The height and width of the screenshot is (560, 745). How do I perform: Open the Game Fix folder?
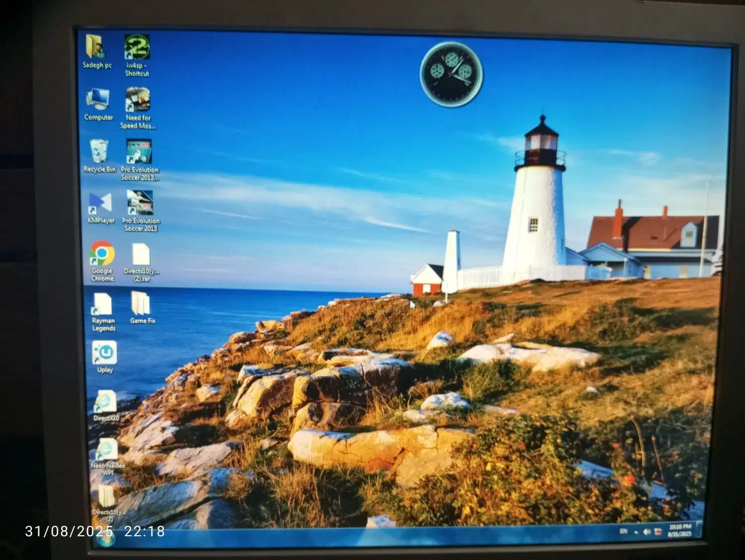point(143,308)
